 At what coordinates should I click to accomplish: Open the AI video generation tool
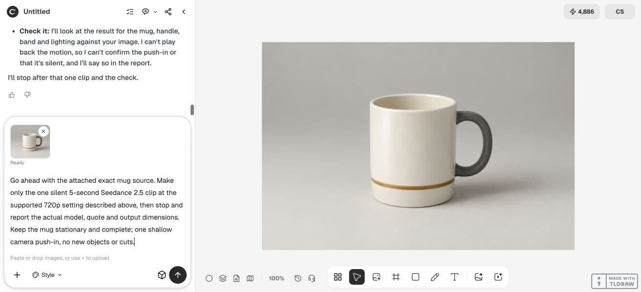click(498, 277)
